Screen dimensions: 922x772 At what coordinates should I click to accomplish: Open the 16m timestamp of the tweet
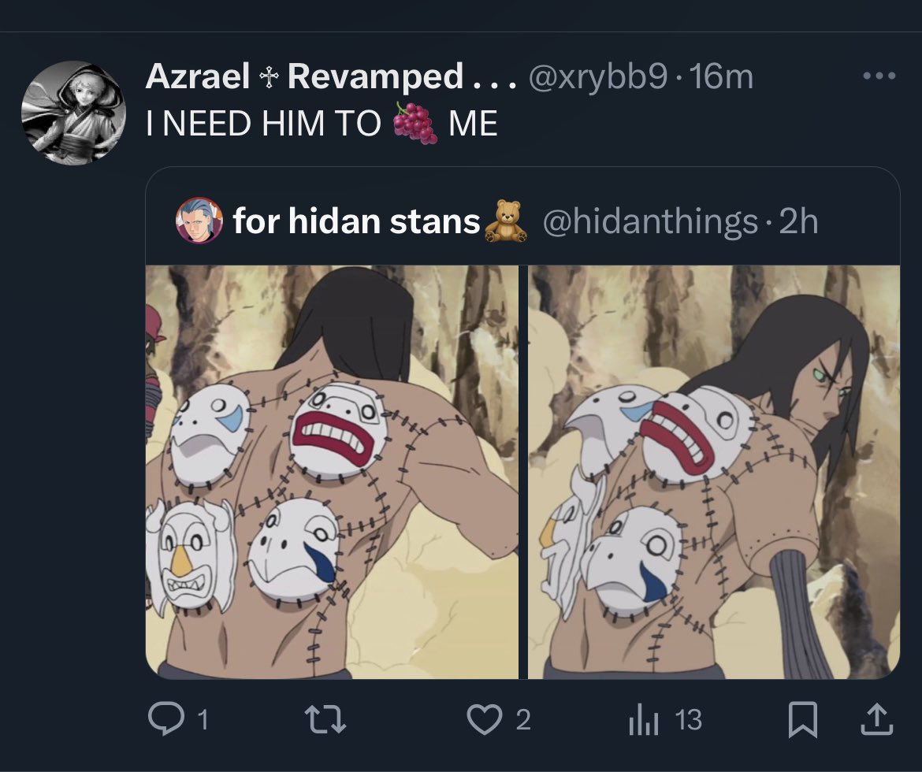pyautogui.click(x=722, y=77)
